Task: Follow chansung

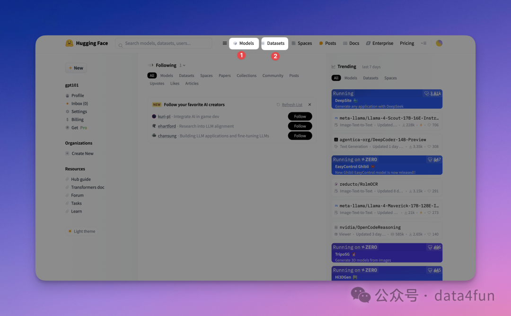Action: coord(300,136)
